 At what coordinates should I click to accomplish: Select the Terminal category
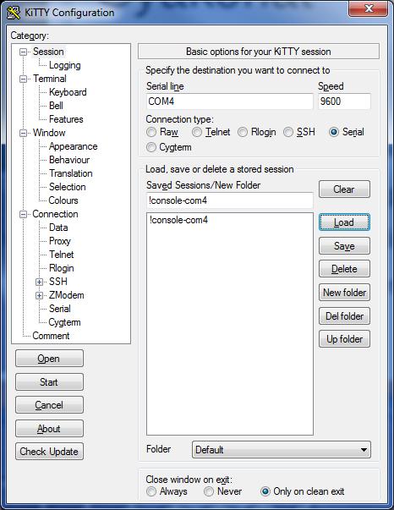(x=49, y=79)
